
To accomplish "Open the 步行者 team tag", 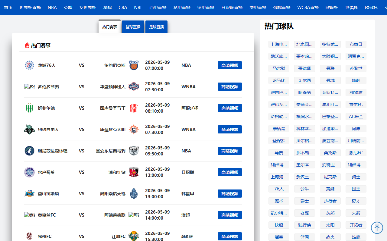I will pyautogui.click(x=330, y=201).
